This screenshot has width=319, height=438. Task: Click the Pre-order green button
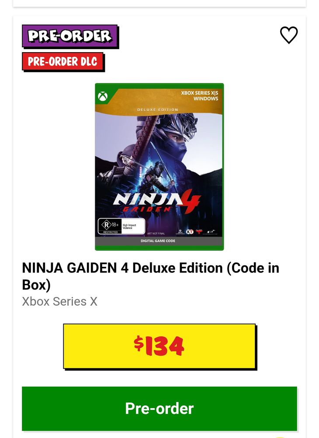pyautogui.click(x=159, y=409)
